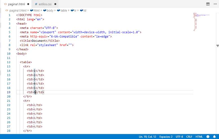Click the <td>2</td> cell line
219x139 pixels.
point(35,75)
